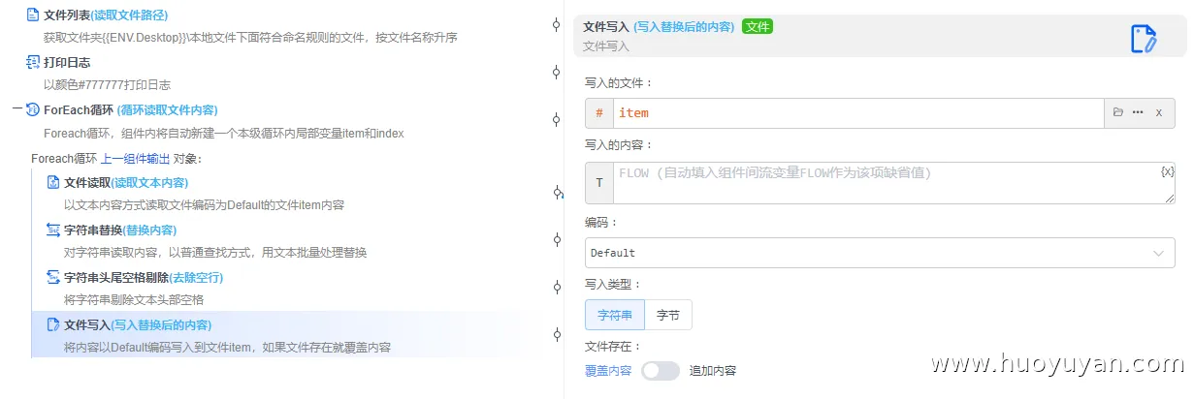
Task: Click the green 文件 tag
Action: coord(757,27)
